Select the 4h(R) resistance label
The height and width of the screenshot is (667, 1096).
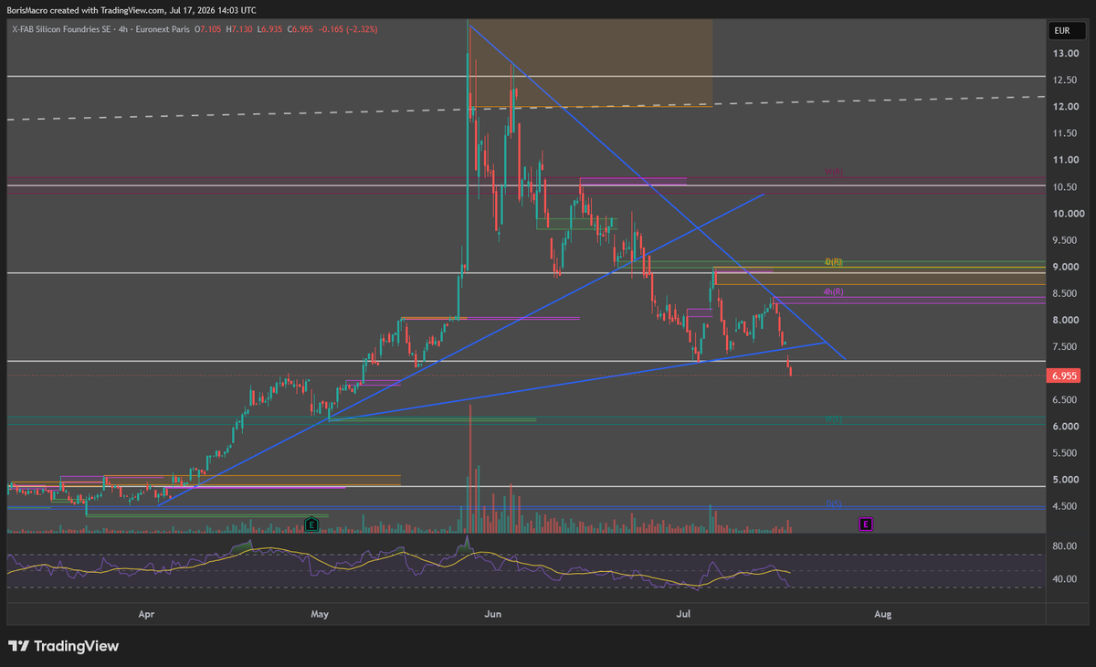[833, 292]
